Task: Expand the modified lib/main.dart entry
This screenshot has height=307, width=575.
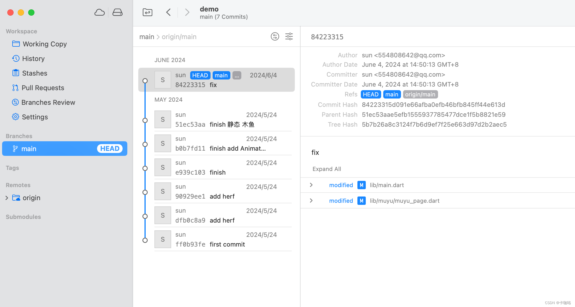Action: [x=311, y=185]
